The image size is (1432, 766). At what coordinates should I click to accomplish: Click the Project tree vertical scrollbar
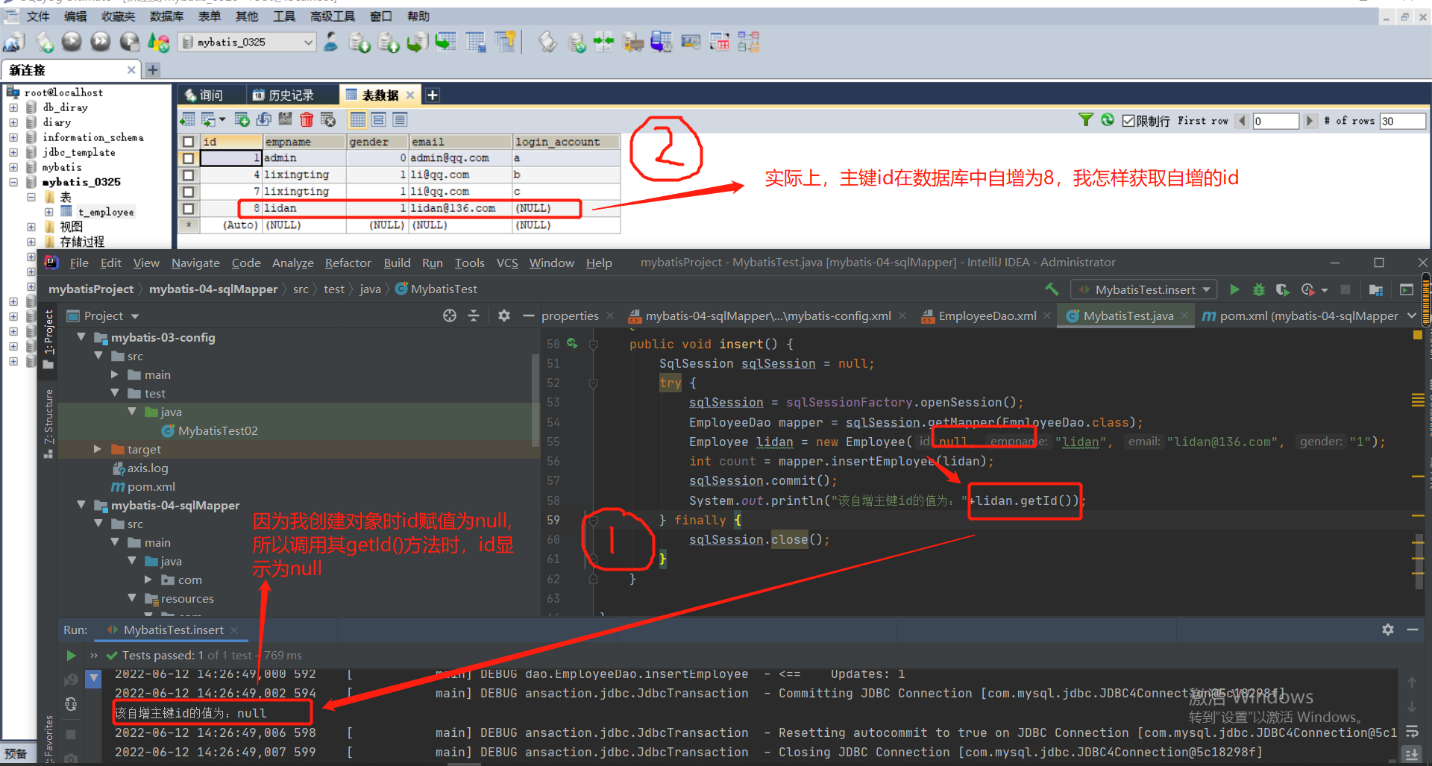535,399
